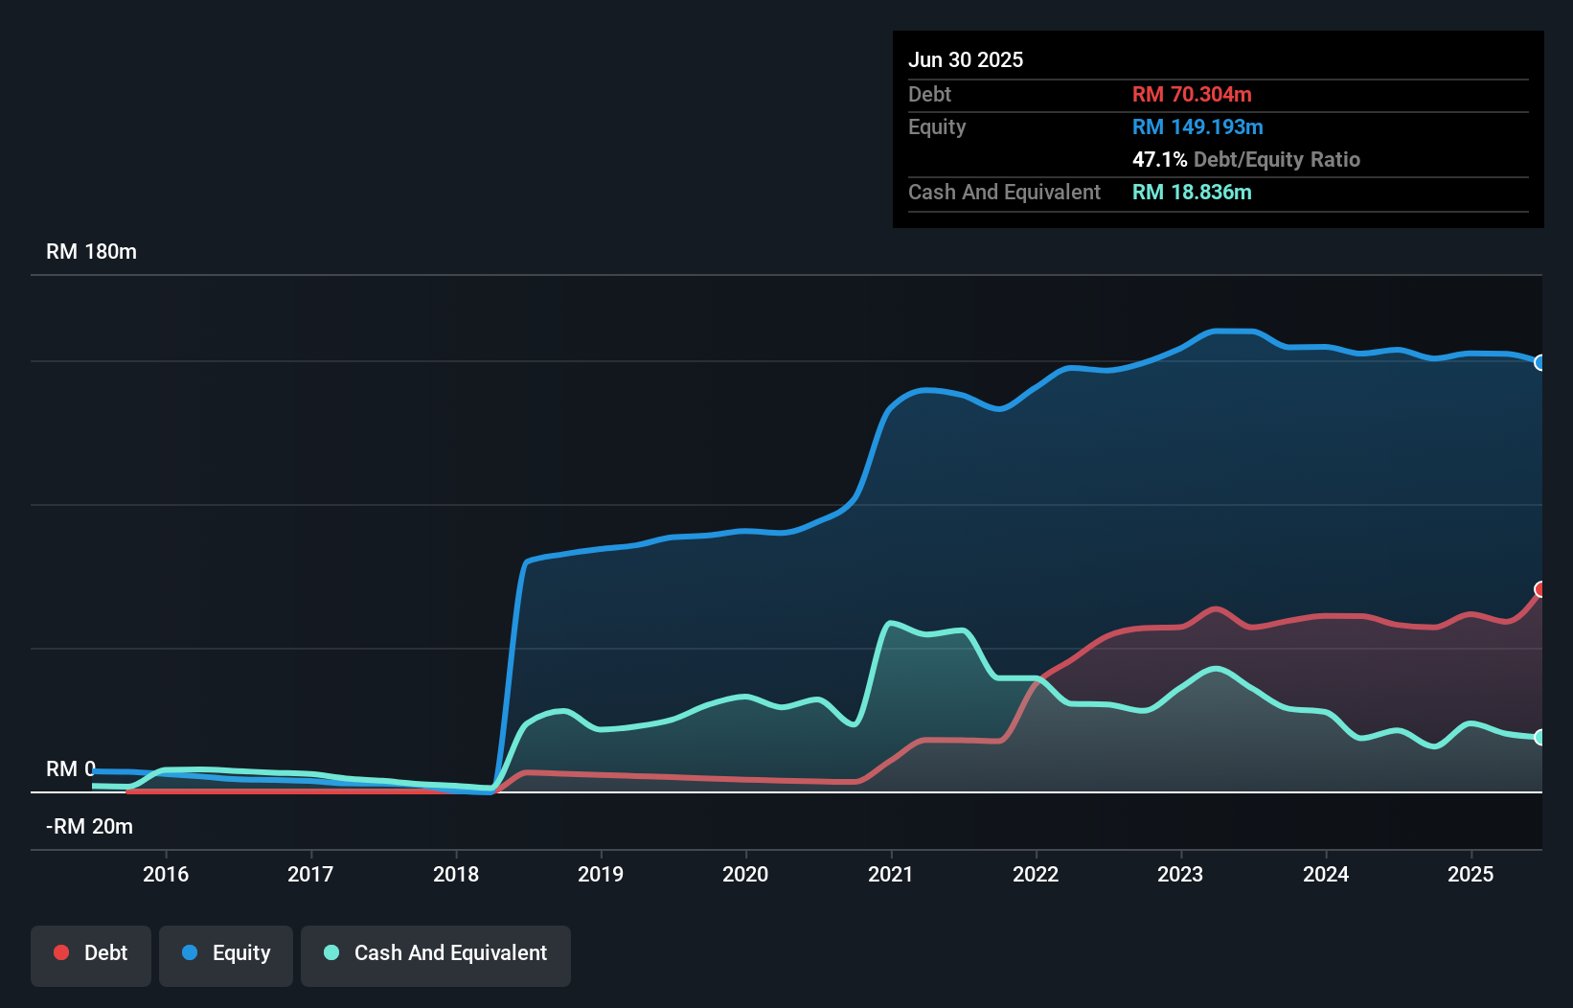This screenshot has height=1008, width=1573.
Task: Click the RM 18.836m cash value
Action: pos(1192,192)
